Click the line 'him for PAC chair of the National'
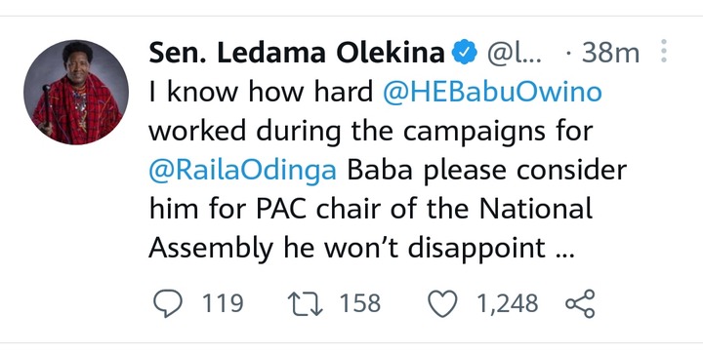This screenshot has height=355, width=703. tap(370, 209)
